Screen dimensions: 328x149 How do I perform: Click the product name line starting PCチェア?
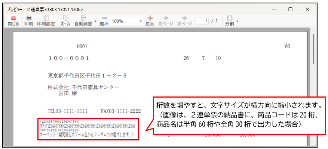coord(88,126)
